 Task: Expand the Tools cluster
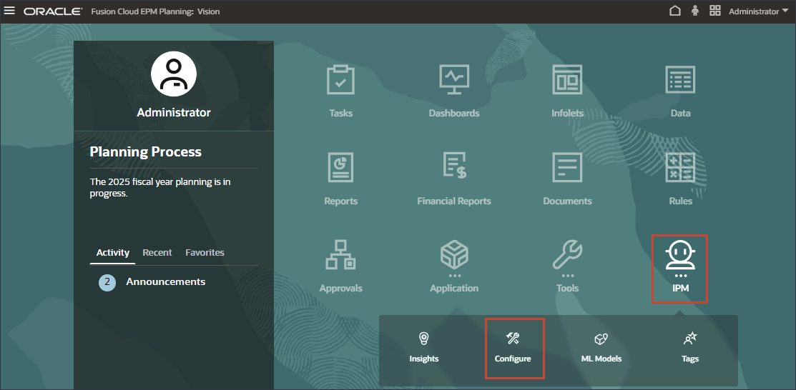click(567, 266)
